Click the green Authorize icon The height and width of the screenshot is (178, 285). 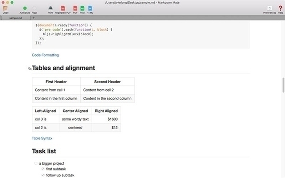pos(25,8)
